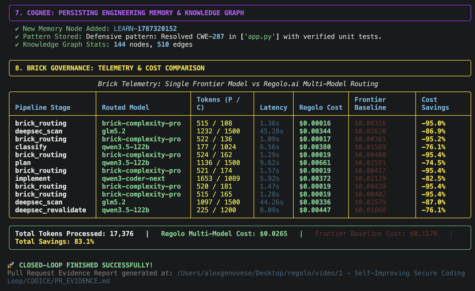
Task: Click the $0.00016 Regolo cost
Action: pyautogui.click(x=315, y=123)
